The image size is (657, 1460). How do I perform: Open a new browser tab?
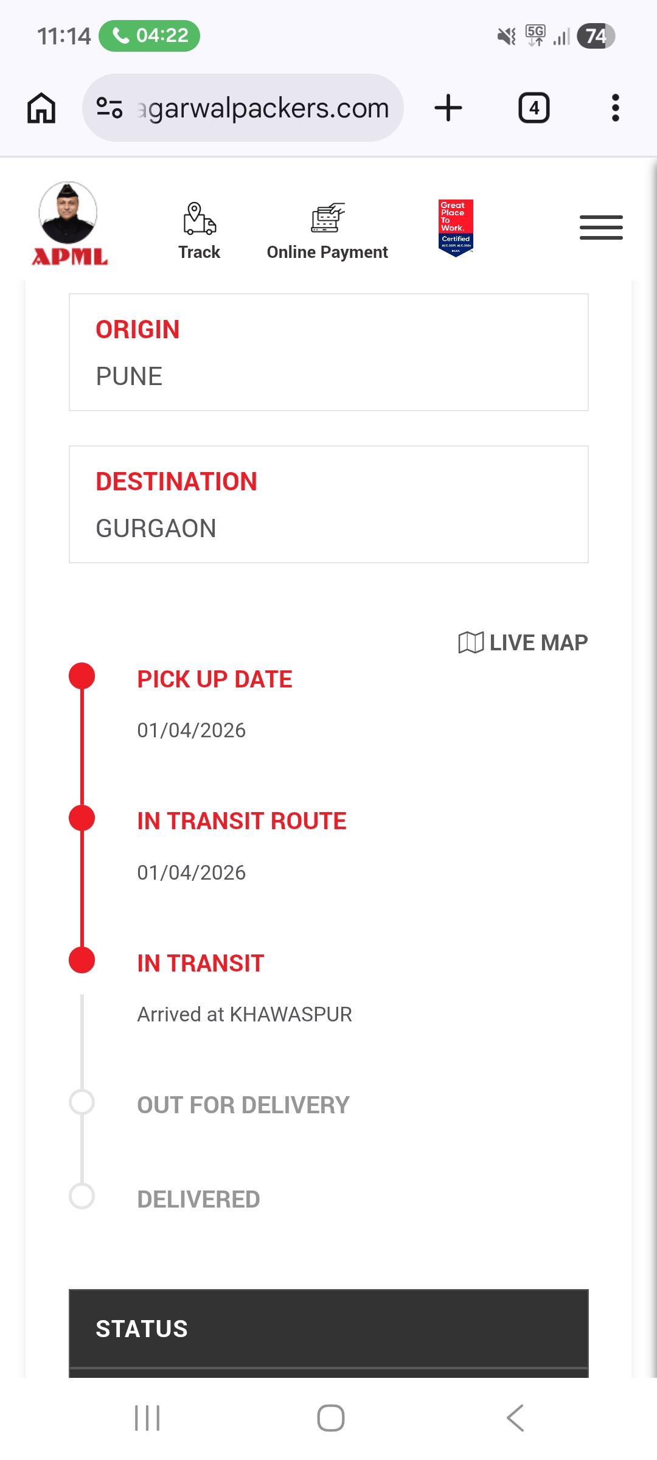click(448, 108)
